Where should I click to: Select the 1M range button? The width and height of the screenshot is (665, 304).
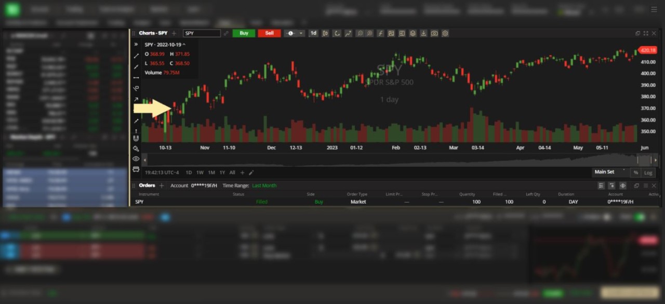[211, 173]
